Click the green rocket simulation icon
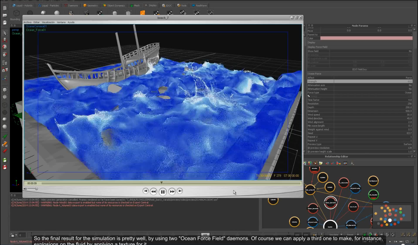 [x=5, y=137]
